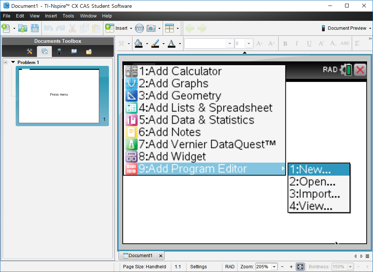Click the Cut scissors icon
This screenshot has width=373, height=272.
[72, 28]
